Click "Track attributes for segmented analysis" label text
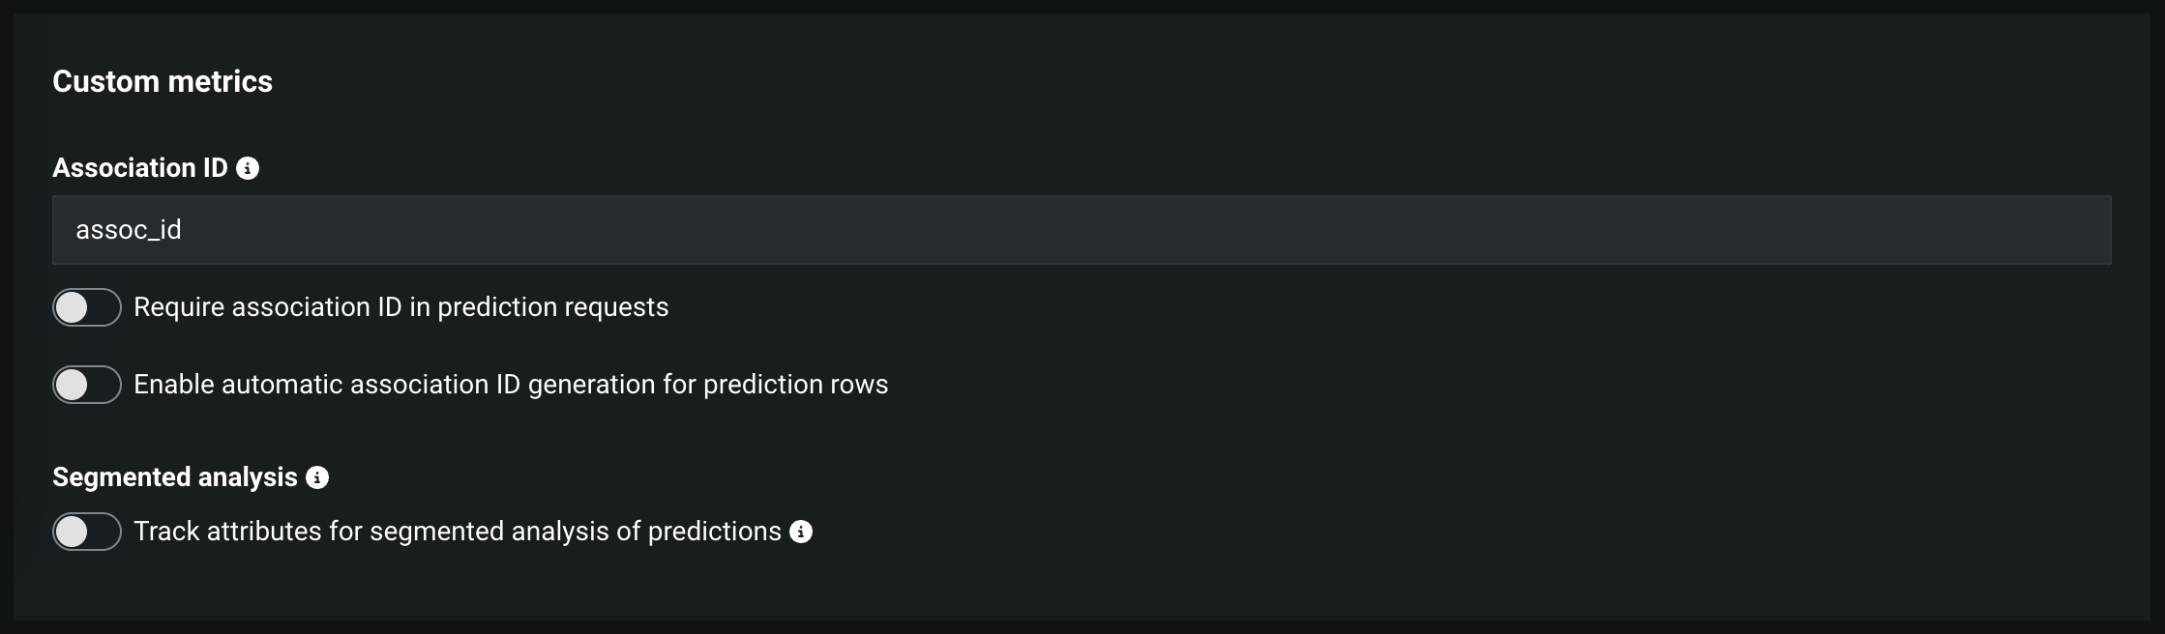Screen dimensions: 2165x634 [387, 532]
